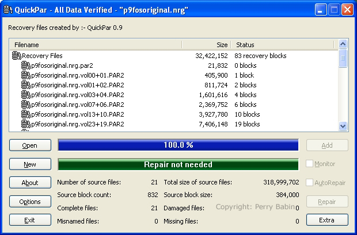
Task: Click the 3,927,780 size value
Action: pyautogui.click(x=213, y=114)
